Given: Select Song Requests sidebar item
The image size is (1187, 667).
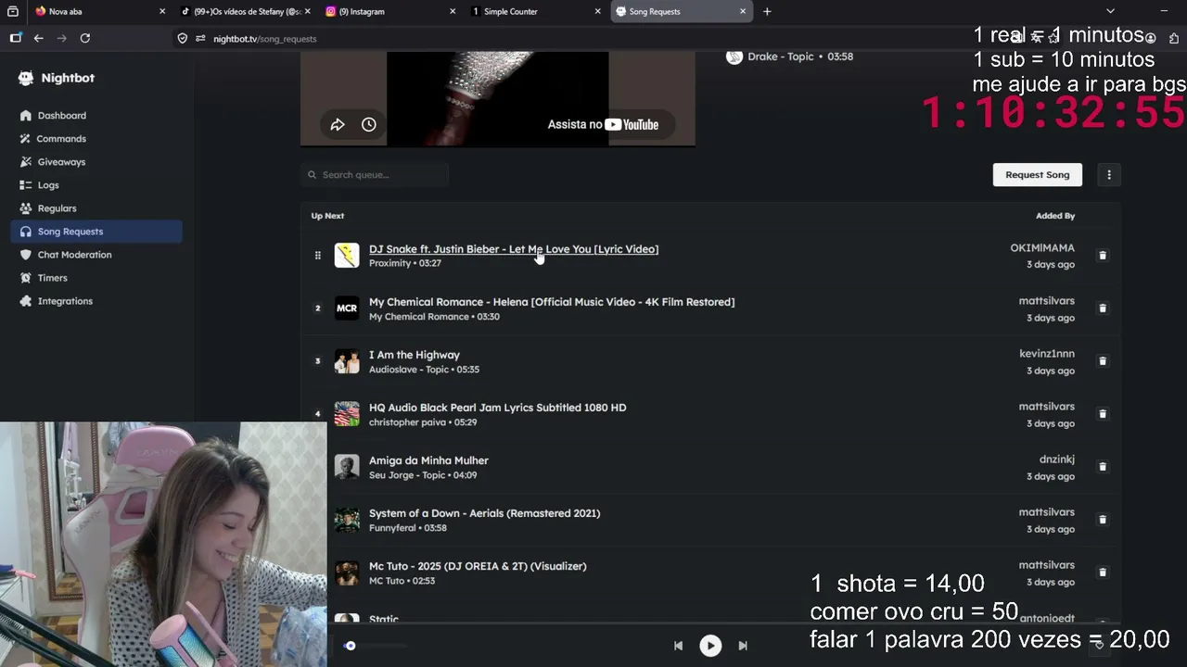Looking at the screenshot, I should [x=96, y=232].
